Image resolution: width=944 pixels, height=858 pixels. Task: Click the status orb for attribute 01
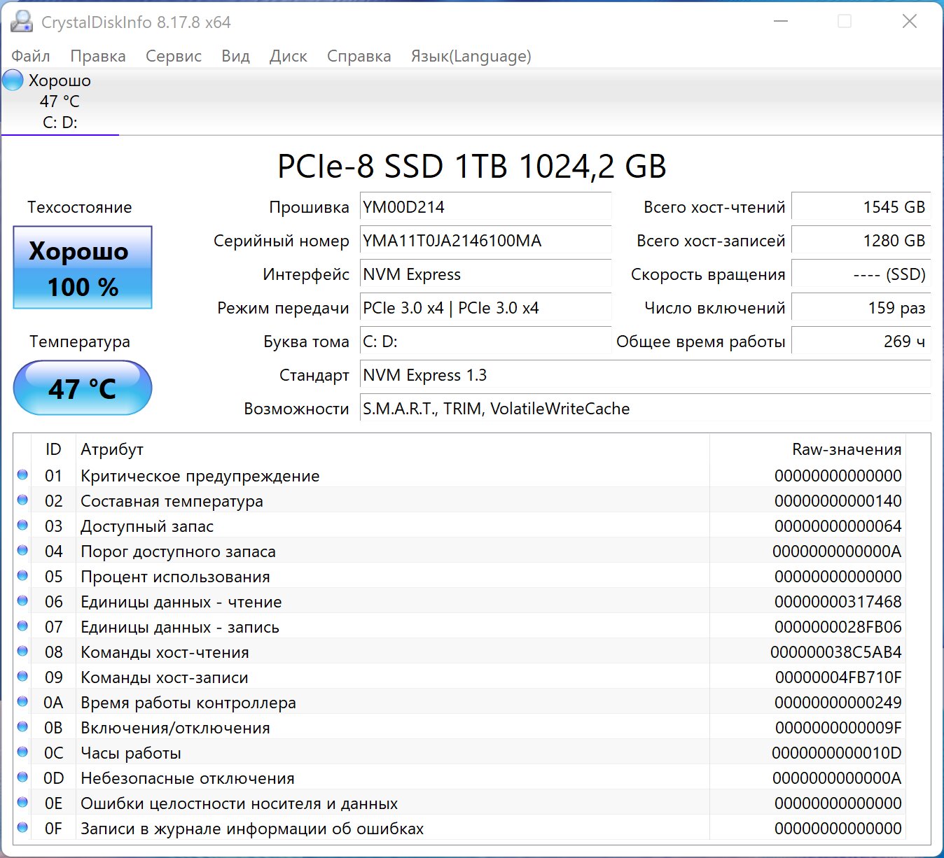click(22, 474)
